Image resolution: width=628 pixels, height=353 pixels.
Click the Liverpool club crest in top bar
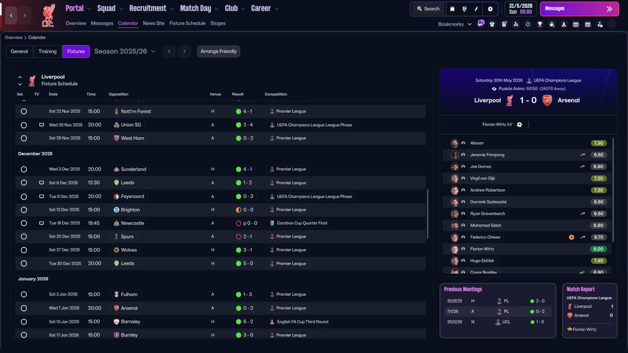(48, 15)
